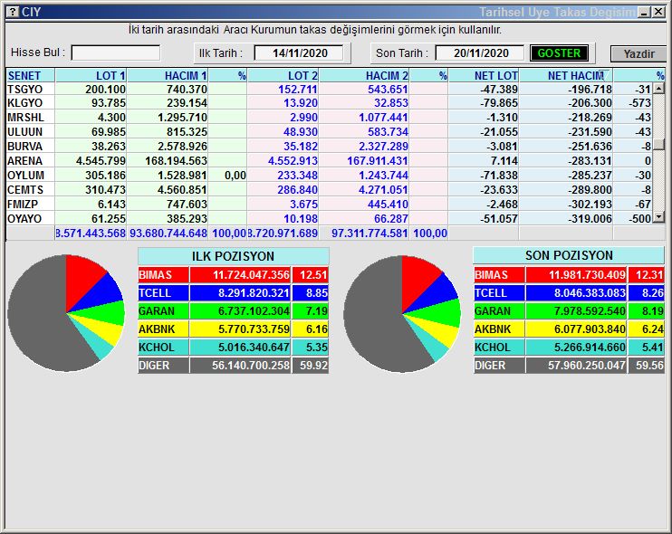The width and height of the screenshot is (672, 534).
Task: Sort by SENET column header
Action: click(x=31, y=75)
